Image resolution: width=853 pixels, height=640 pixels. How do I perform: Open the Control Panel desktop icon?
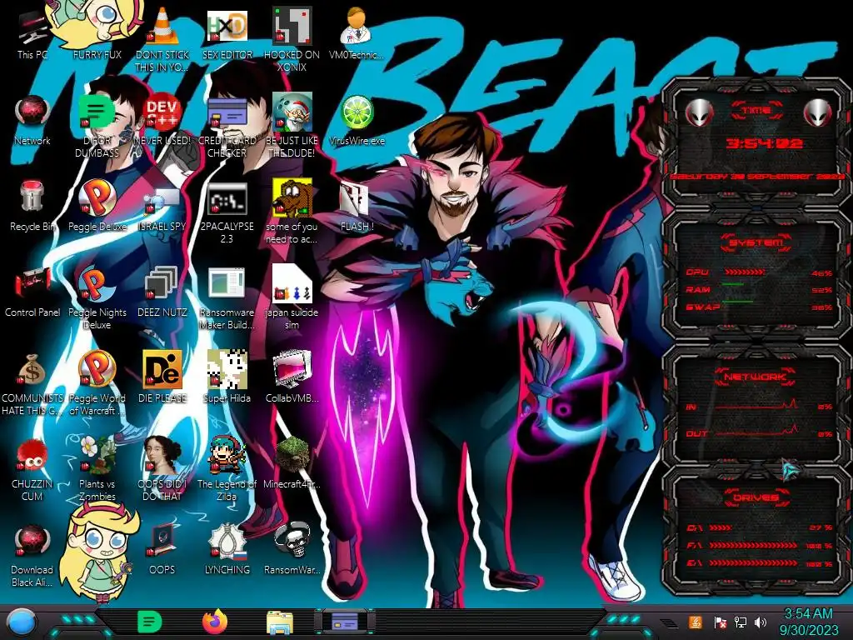[x=32, y=291]
